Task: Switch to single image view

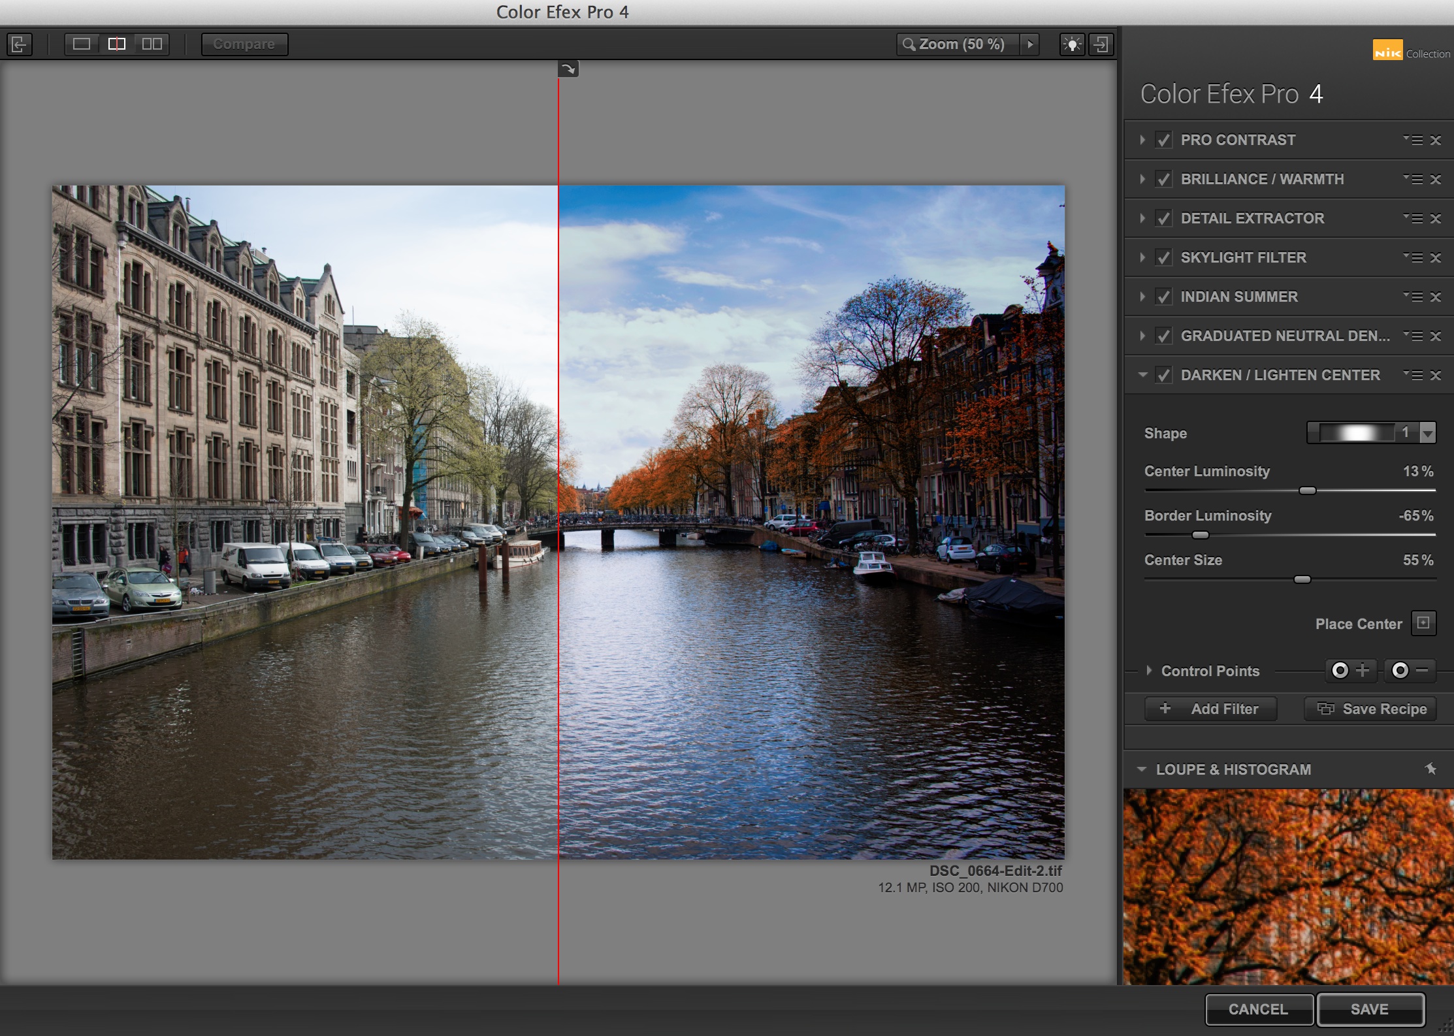Action: click(x=82, y=44)
